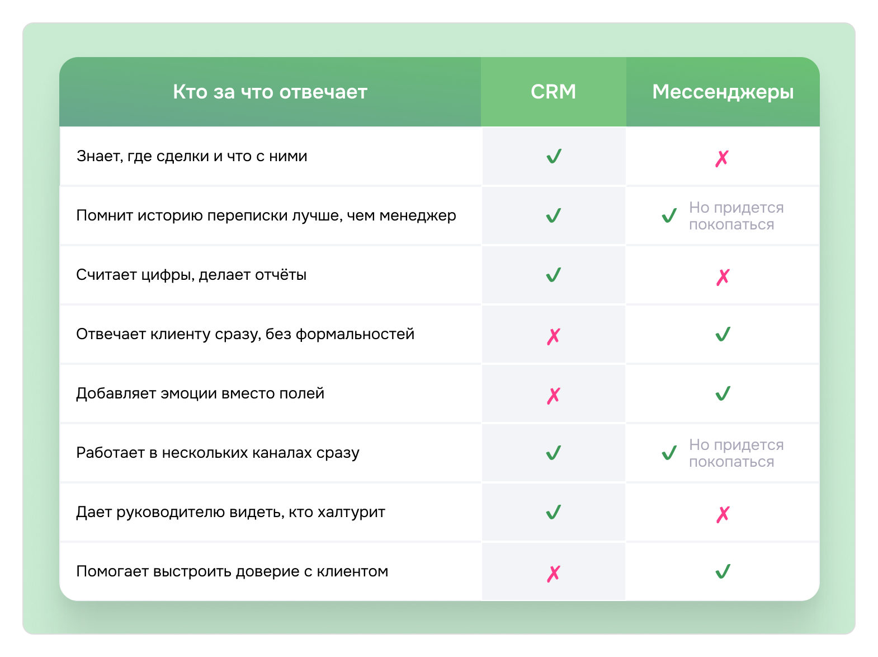878x657 pixels.
Task: Select the CRM column header
Action: 553,92
